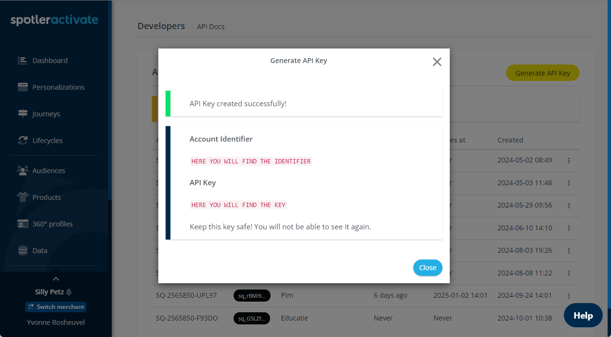Click the Dashboard chart icon
The image size is (611, 337).
click(x=23, y=60)
